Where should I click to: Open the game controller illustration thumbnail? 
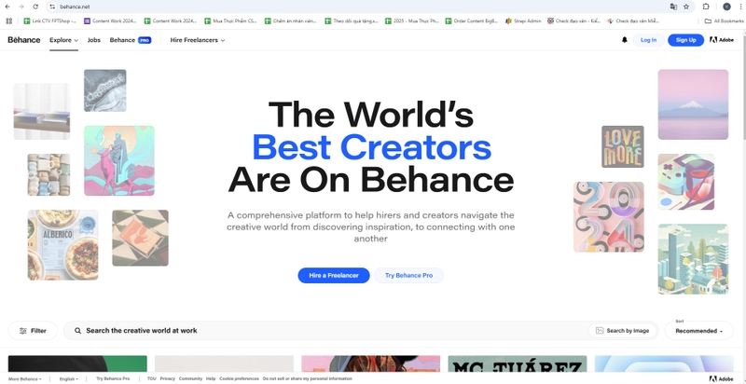click(x=686, y=182)
